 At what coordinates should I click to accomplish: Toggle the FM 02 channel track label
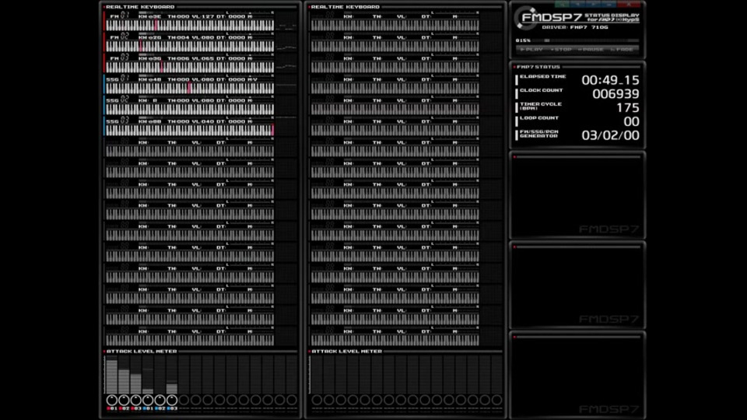(119, 37)
